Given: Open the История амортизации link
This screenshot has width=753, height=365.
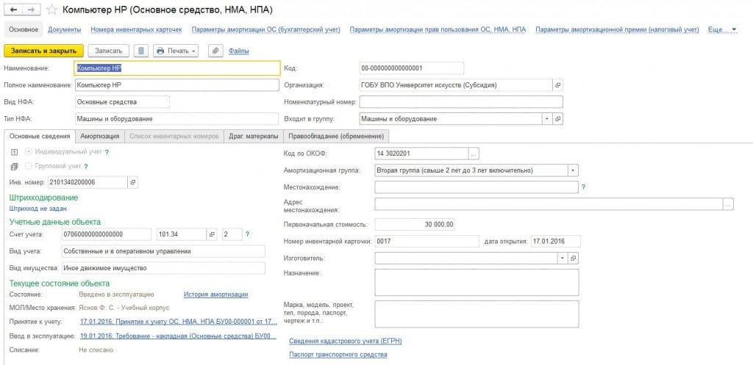Looking at the screenshot, I should pyautogui.click(x=215, y=294).
